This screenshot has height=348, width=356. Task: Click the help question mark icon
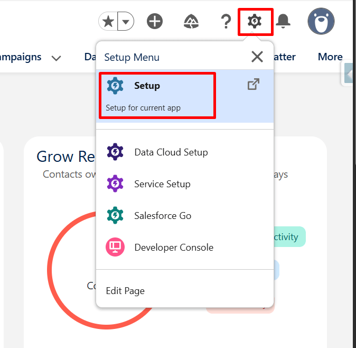tap(226, 22)
